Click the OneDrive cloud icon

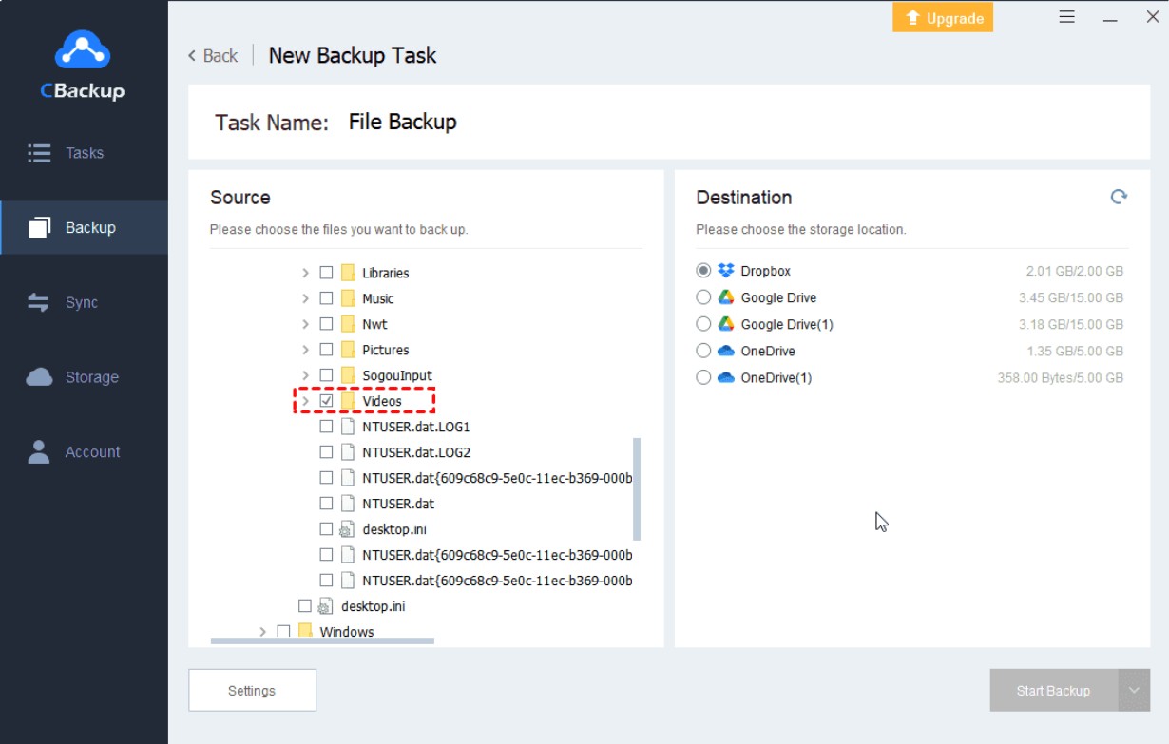click(x=726, y=351)
